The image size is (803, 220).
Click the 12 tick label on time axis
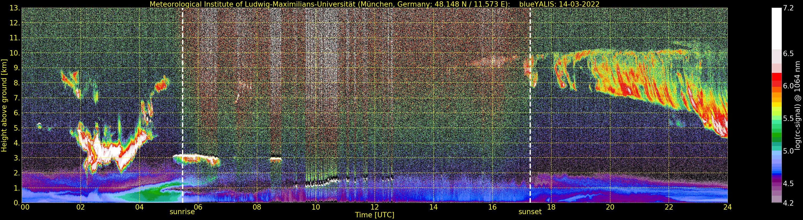pyautogui.click(x=375, y=207)
